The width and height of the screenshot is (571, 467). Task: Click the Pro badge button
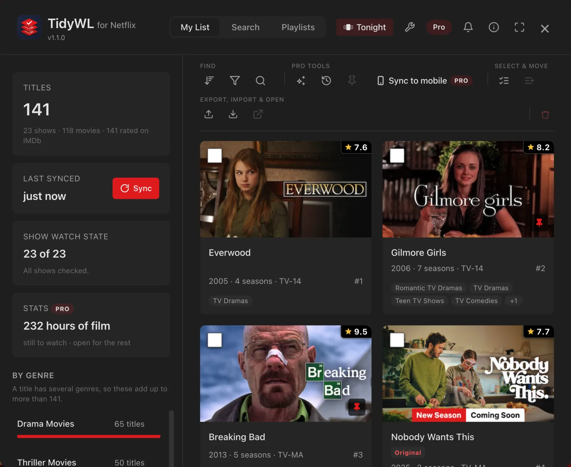tap(439, 27)
